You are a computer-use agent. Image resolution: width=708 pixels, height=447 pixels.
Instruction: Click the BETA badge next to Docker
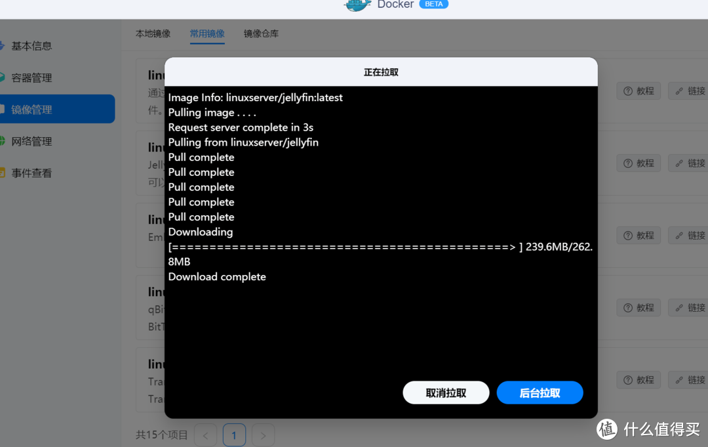[433, 4]
